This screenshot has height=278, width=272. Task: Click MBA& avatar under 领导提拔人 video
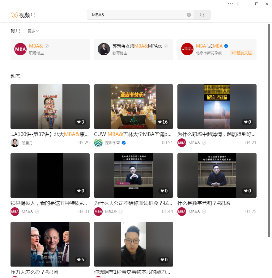pyautogui.click(x=15, y=212)
